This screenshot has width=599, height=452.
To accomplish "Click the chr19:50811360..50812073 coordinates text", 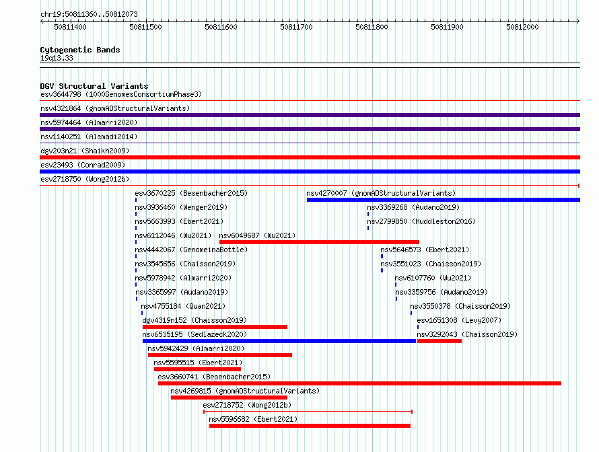I will click(x=89, y=14).
